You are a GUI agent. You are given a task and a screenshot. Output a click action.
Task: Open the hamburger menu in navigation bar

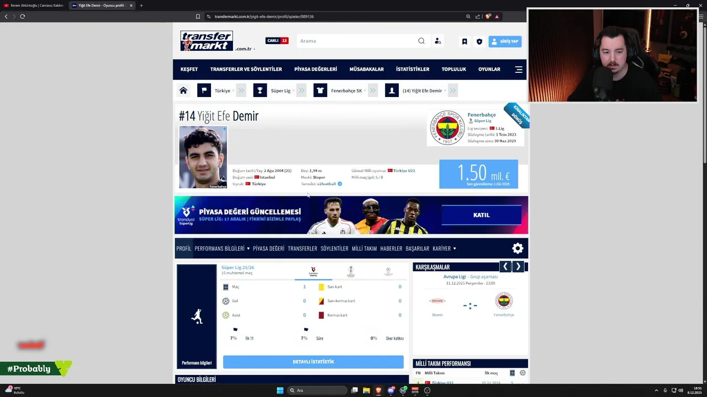tap(519, 69)
